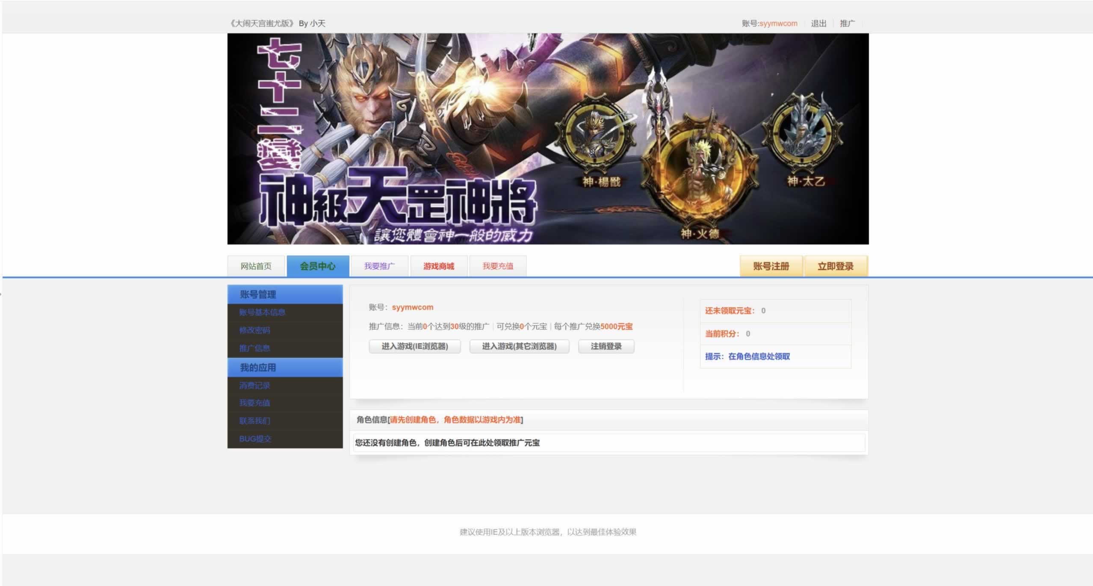The height and width of the screenshot is (586, 1093).
Task: Open the 我要推广 navigation tab
Action: [x=379, y=266]
